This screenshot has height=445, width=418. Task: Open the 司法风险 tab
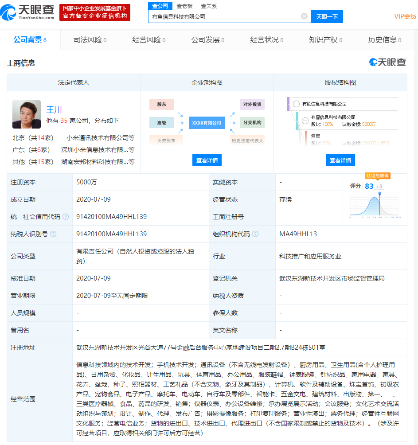point(90,40)
